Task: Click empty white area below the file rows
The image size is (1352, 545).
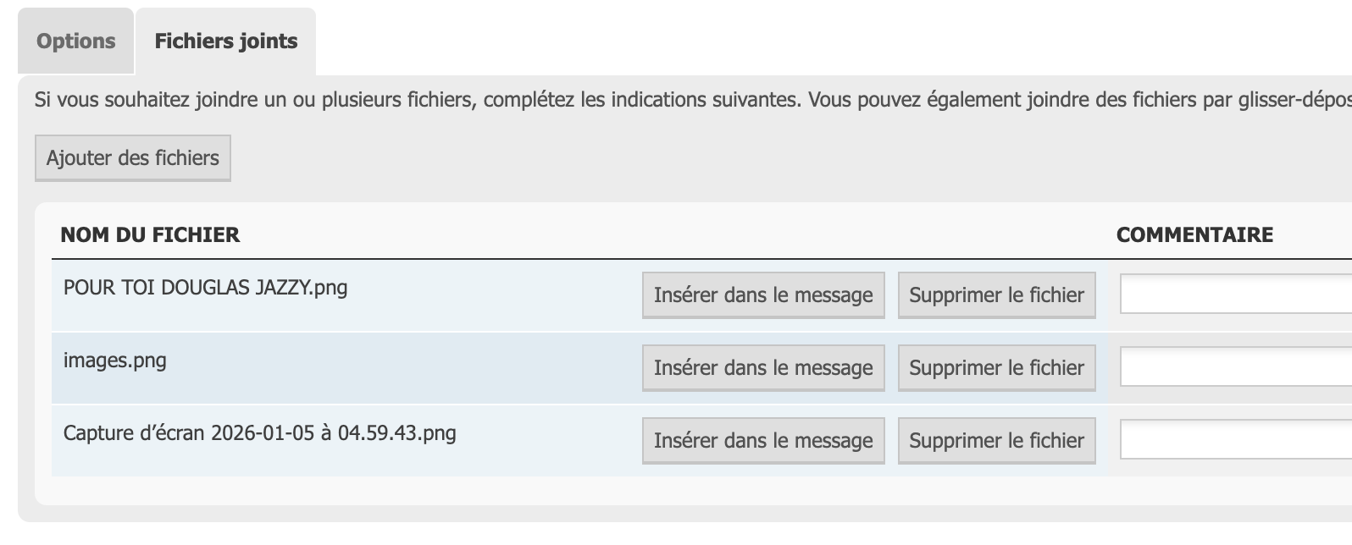Action: pos(593,491)
